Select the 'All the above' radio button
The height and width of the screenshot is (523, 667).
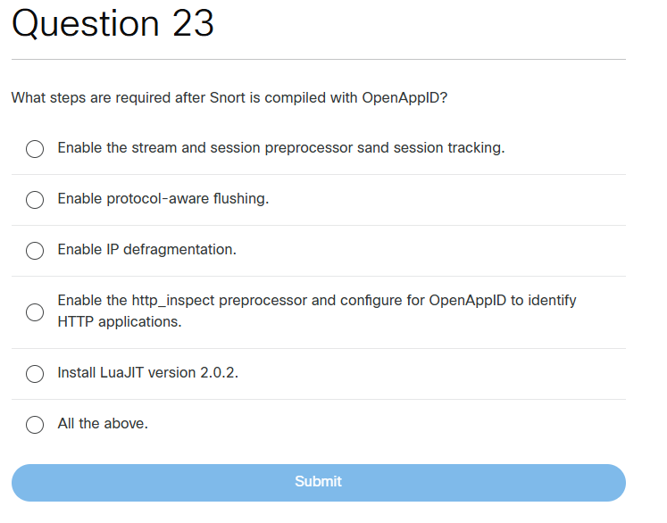(35, 425)
